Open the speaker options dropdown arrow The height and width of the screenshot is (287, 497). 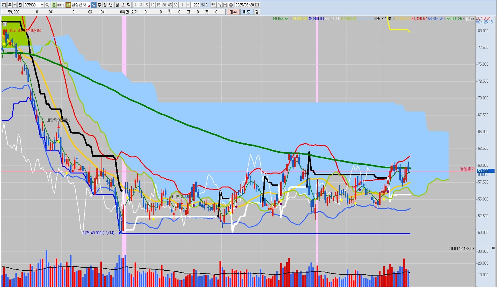click(63, 5)
